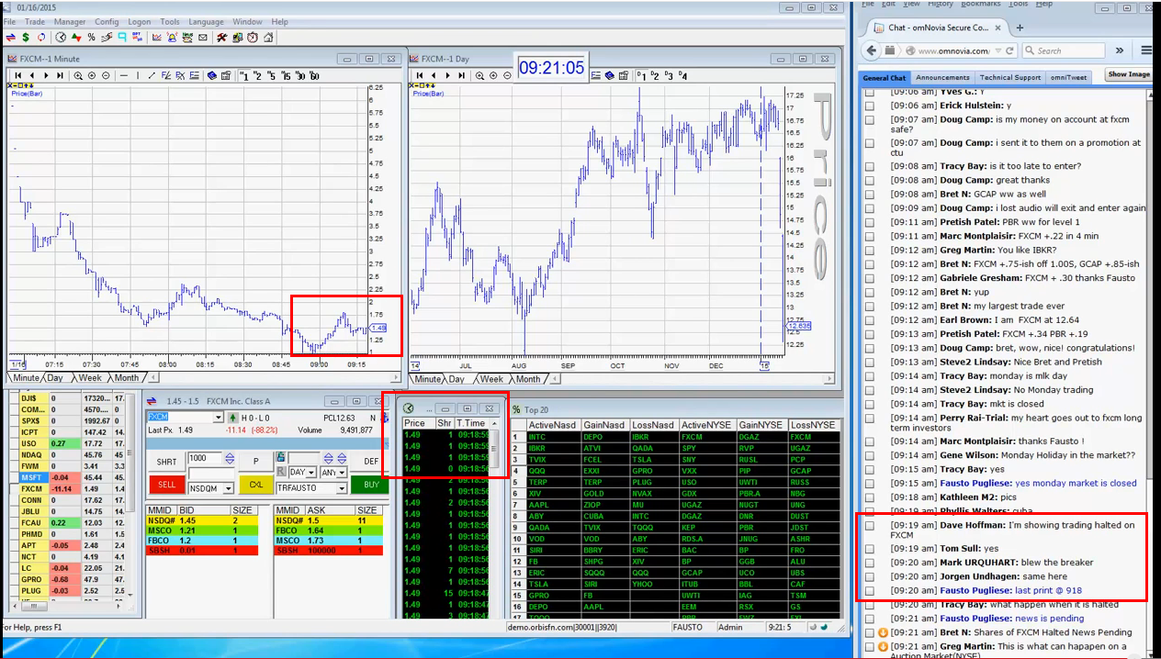The image size is (1161, 659).
Task: Click zoom-out minus icon on 1 Minute chart
Action: (x=106, y=75)
